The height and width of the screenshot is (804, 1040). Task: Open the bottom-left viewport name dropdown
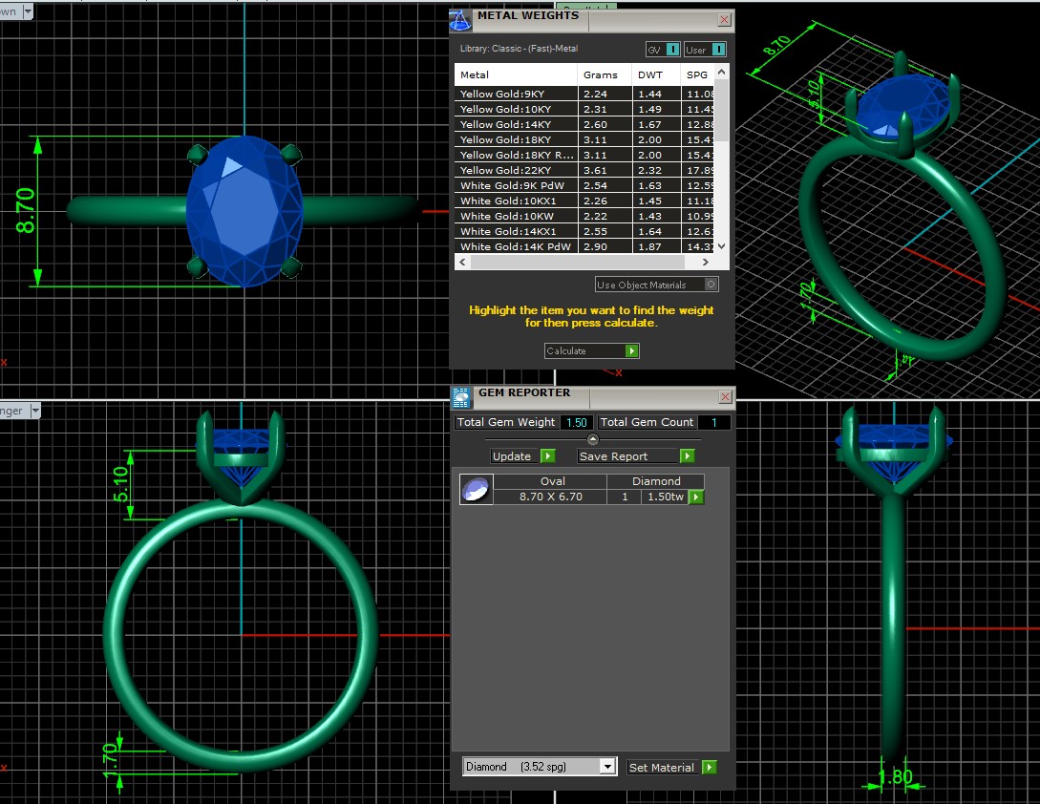click(35, 411)
